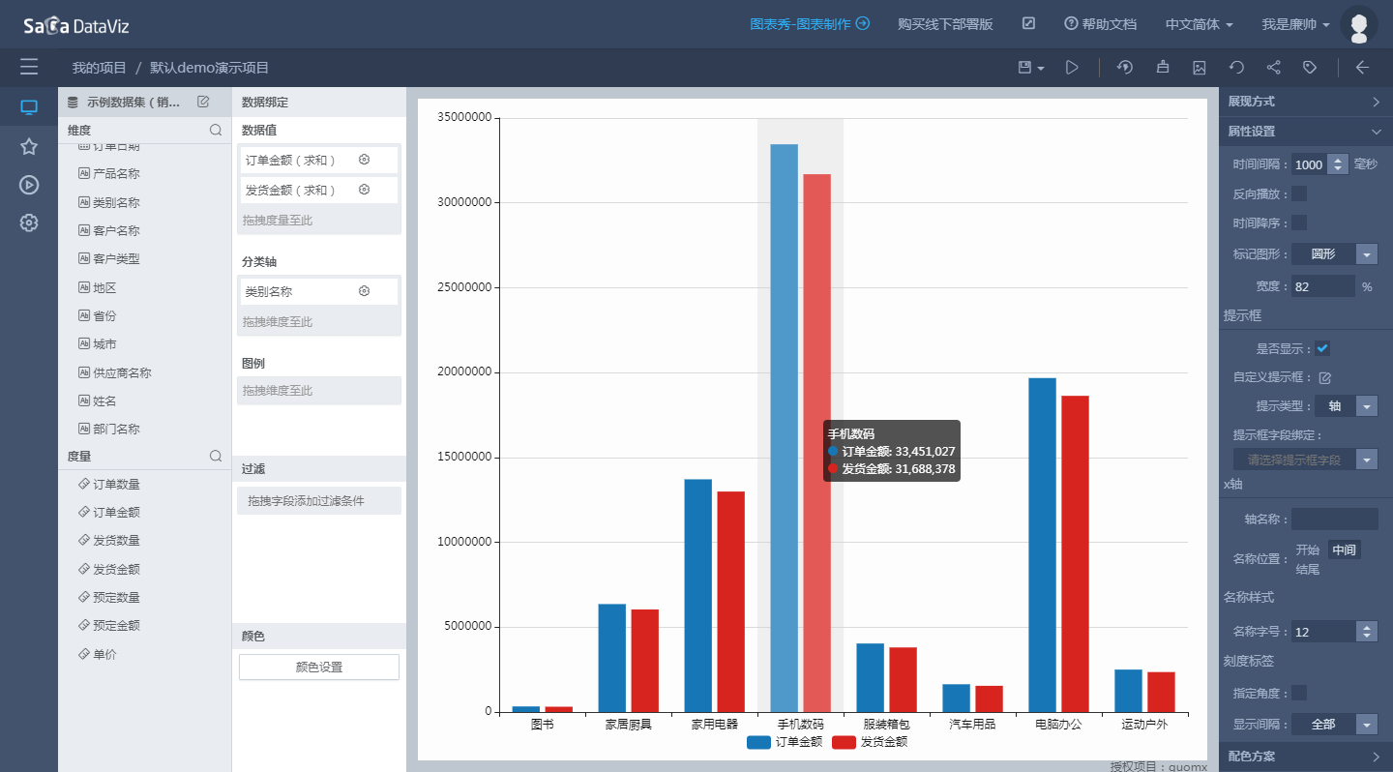Enable the 反向播放 checkbox
The width and height of the screenshot is (1393, 772).
click(1299, 193)
